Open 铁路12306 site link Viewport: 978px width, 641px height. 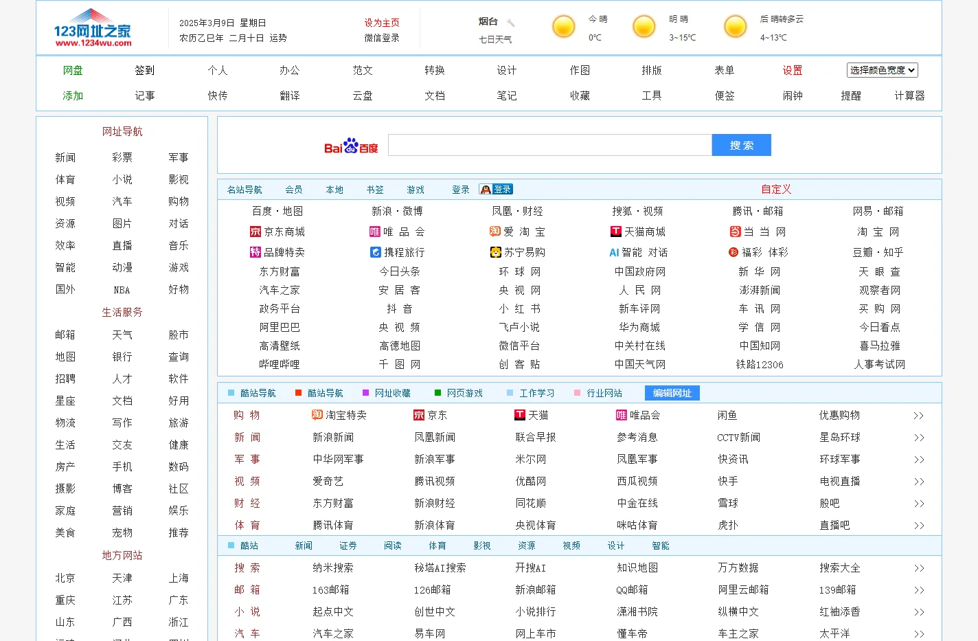point(760,364)
